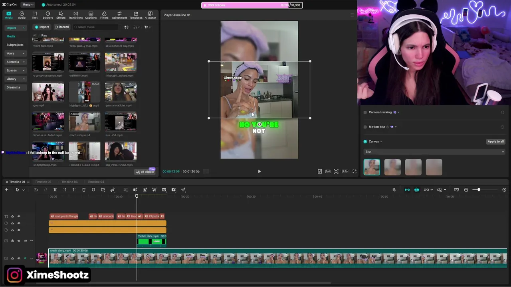This screenshot has height=287, width=511.
Task: Click the Undo icon in the timeline toolbar
Action: (x=36, y=190)
